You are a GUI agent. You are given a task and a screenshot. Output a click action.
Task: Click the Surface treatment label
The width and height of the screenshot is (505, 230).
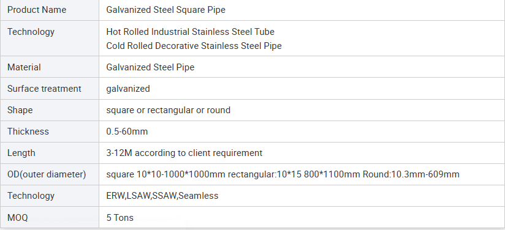(x=45, y=89)
